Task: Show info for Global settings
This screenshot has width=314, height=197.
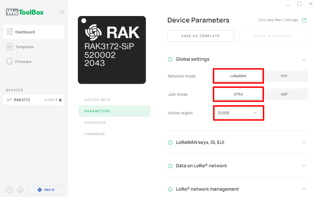Action: [x=170, y=59]
